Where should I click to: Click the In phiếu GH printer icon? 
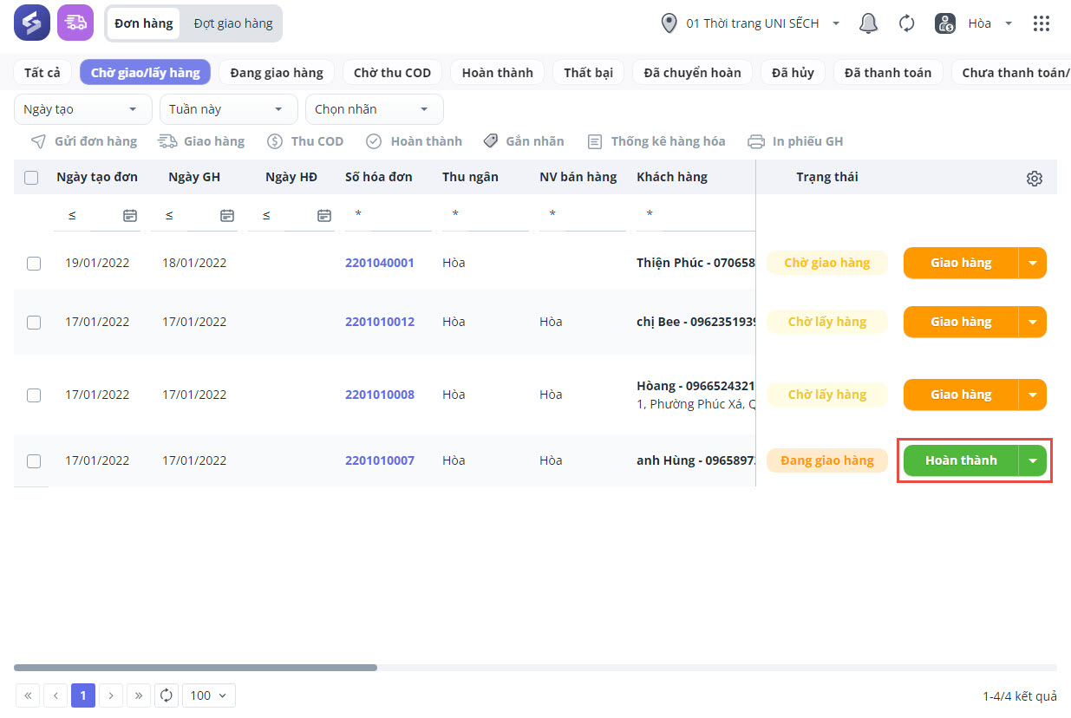756,141
